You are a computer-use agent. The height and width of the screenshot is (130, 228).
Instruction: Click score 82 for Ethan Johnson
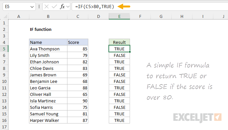click(78, 62)
